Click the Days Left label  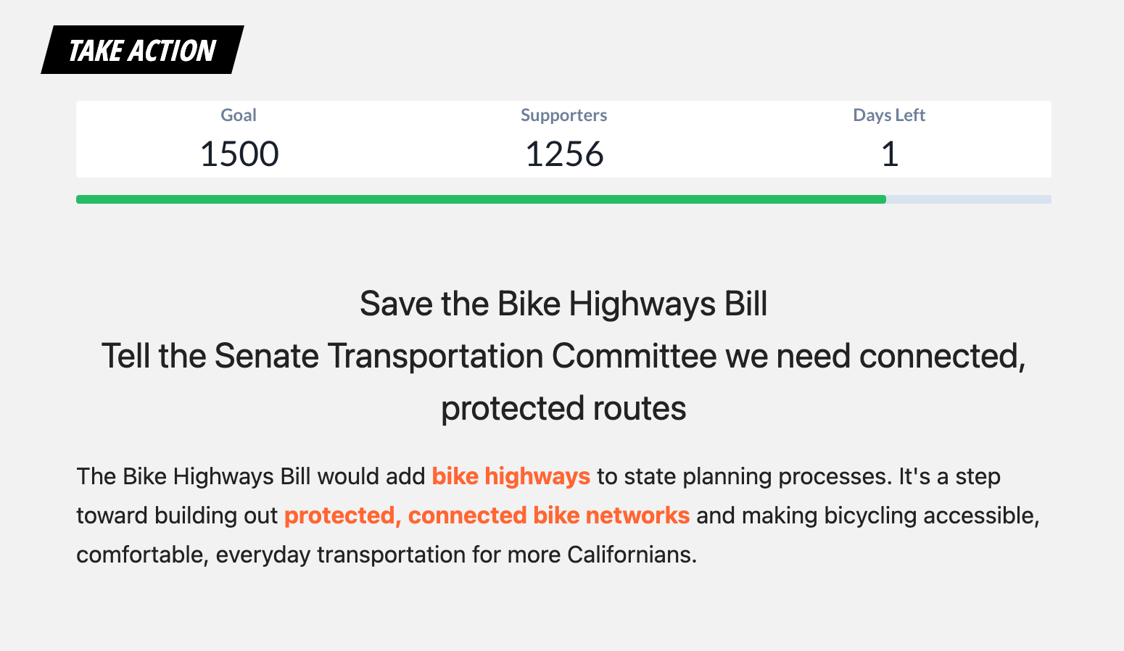click(889, 115)
